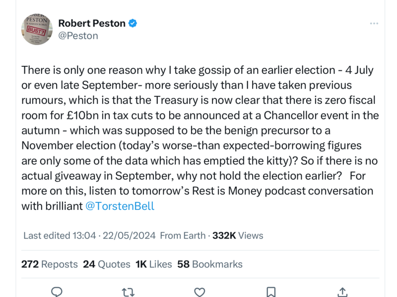Click the From Earth location label
This screenshot has width=397, height=297.
(x=182, y=236)
